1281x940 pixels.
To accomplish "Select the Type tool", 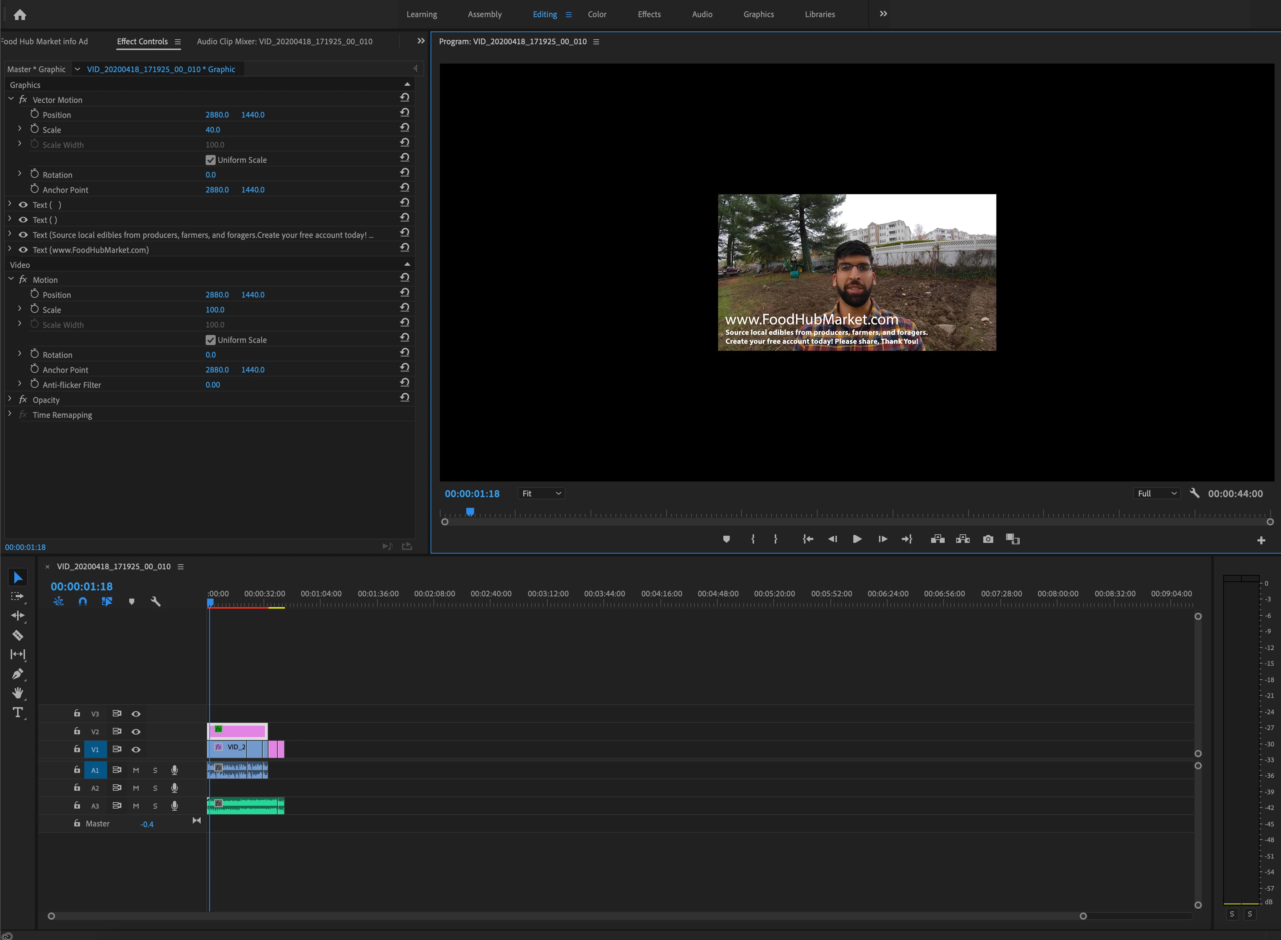I will tap(17, 712).
